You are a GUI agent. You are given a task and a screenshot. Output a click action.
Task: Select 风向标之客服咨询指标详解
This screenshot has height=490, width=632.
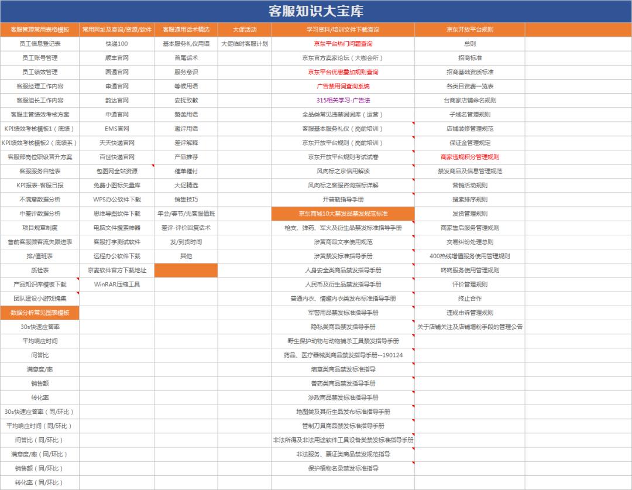click(x=342, y=185)
